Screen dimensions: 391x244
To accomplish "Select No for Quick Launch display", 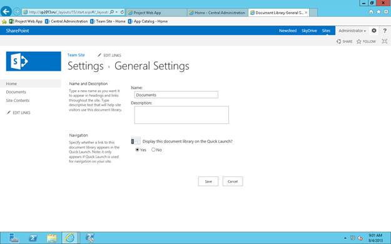I will click(153, 150).
